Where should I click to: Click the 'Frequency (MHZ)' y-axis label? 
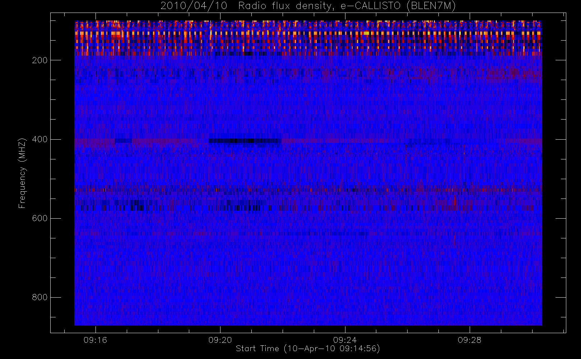pyautogui.click(x=22, y=173)
